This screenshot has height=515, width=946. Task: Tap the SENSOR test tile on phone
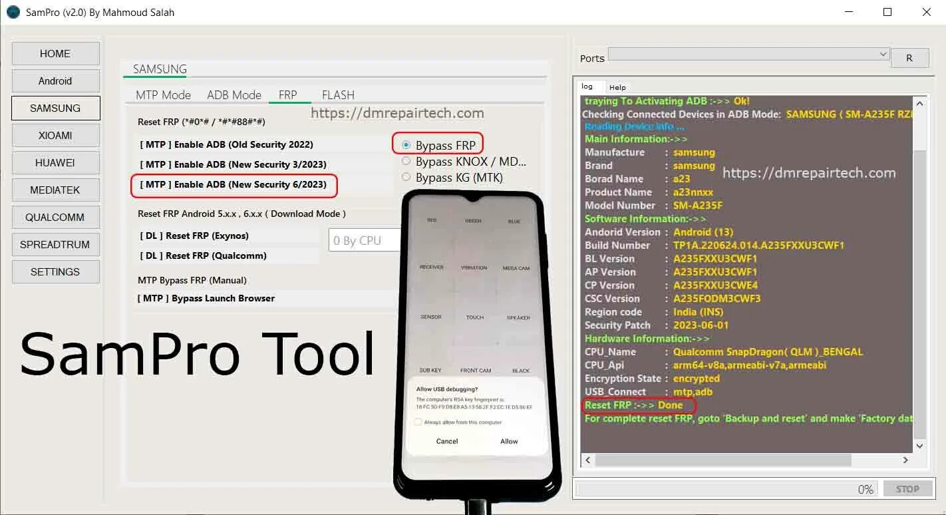[x=431, y=317]
